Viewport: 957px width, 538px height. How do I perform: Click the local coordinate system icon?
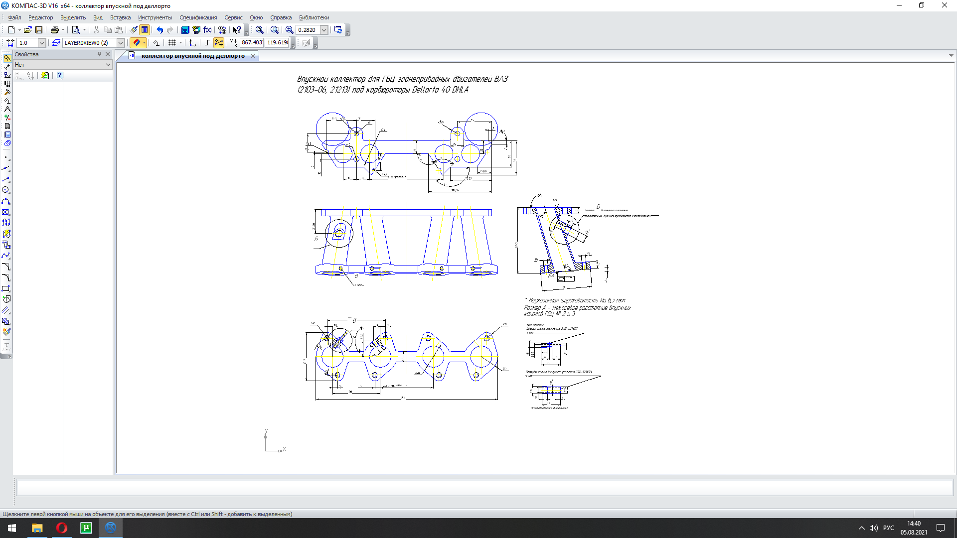coord(193,43)
